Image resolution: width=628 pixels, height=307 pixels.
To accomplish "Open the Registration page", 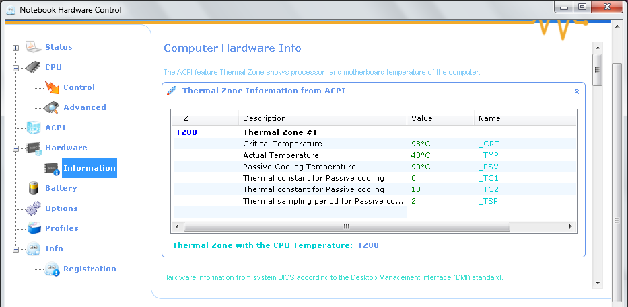I will click(90, 269).
